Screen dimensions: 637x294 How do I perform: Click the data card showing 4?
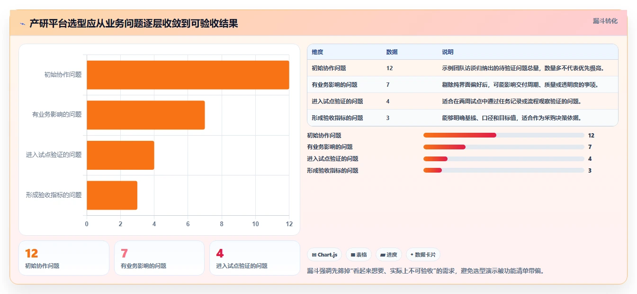(255, 258)
